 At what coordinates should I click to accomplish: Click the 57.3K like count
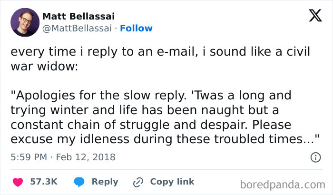[x=44, y=182]
